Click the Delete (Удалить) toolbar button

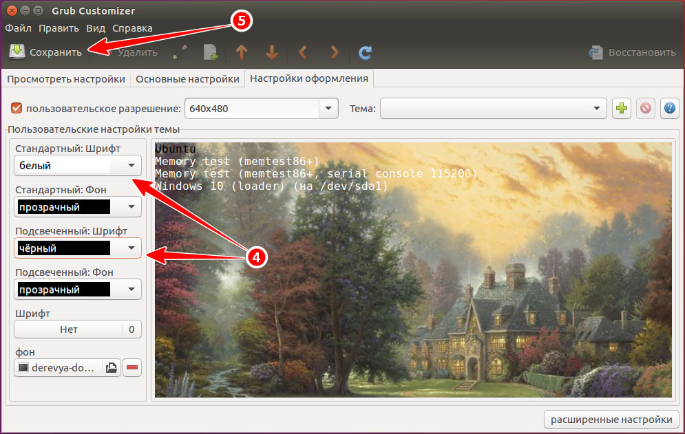coord(131,52)
